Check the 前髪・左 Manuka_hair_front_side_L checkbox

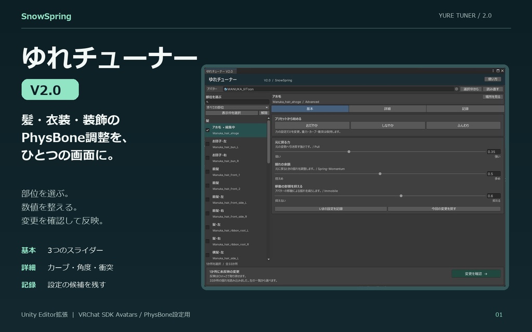pos(208,200)
